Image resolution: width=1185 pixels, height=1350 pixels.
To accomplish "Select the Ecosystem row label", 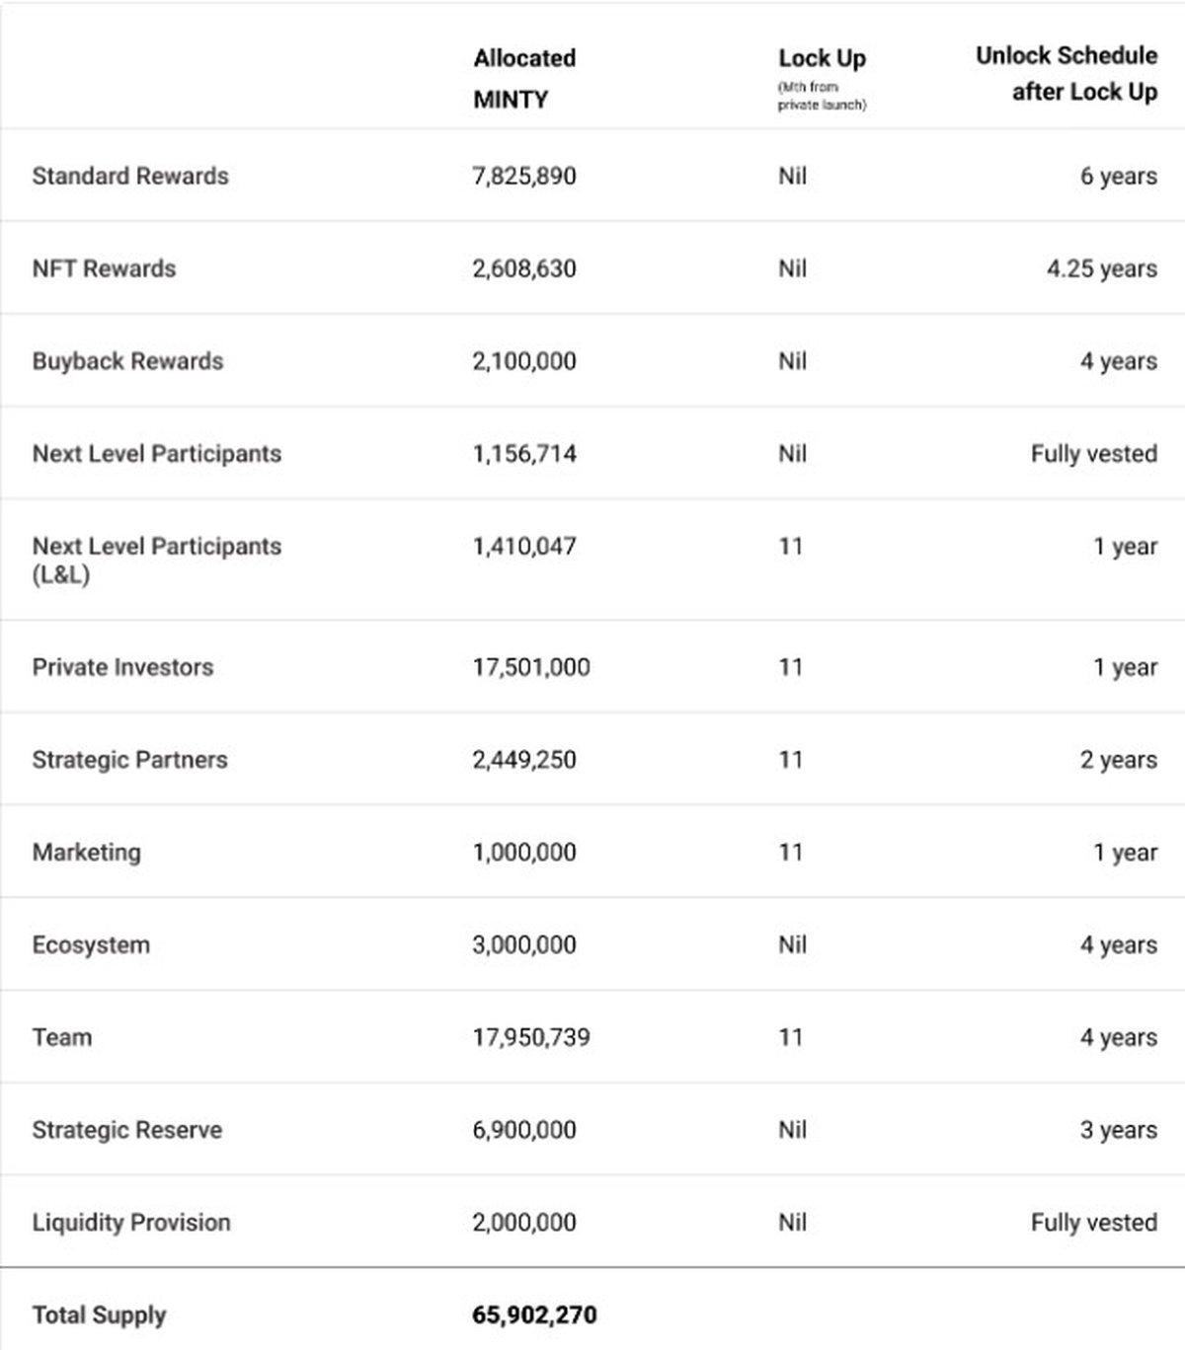I will (x=91, y=945).
